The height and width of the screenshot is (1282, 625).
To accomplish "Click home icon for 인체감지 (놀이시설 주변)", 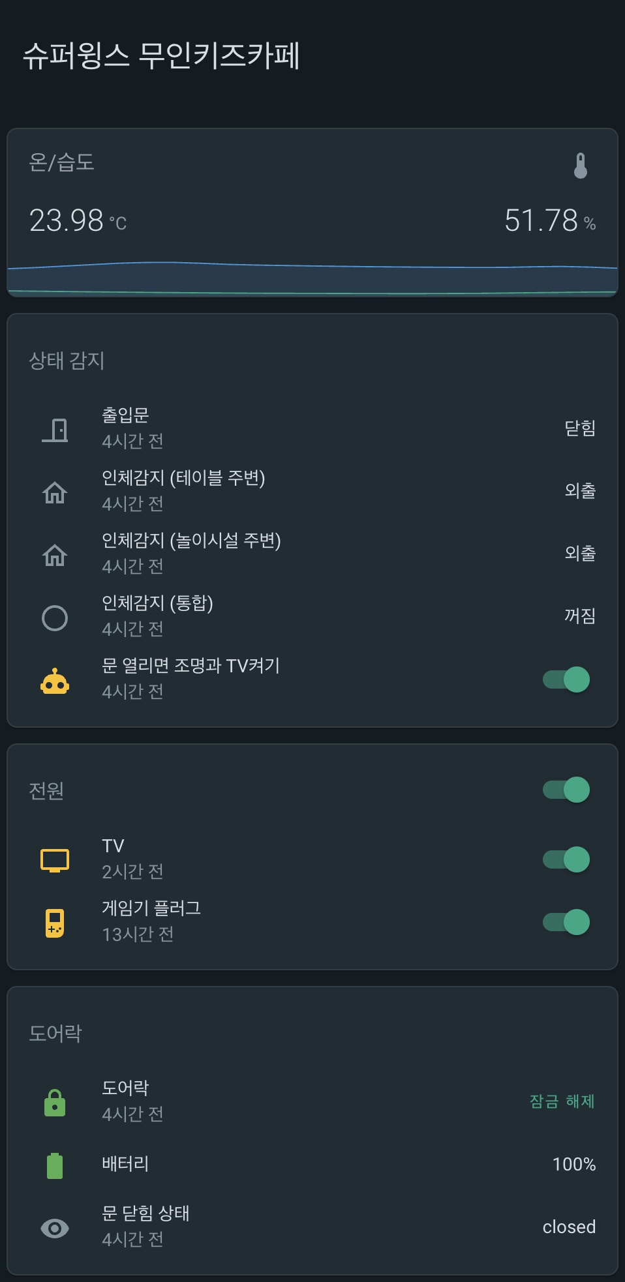I will pyautogui.click(x=55, y=555).
